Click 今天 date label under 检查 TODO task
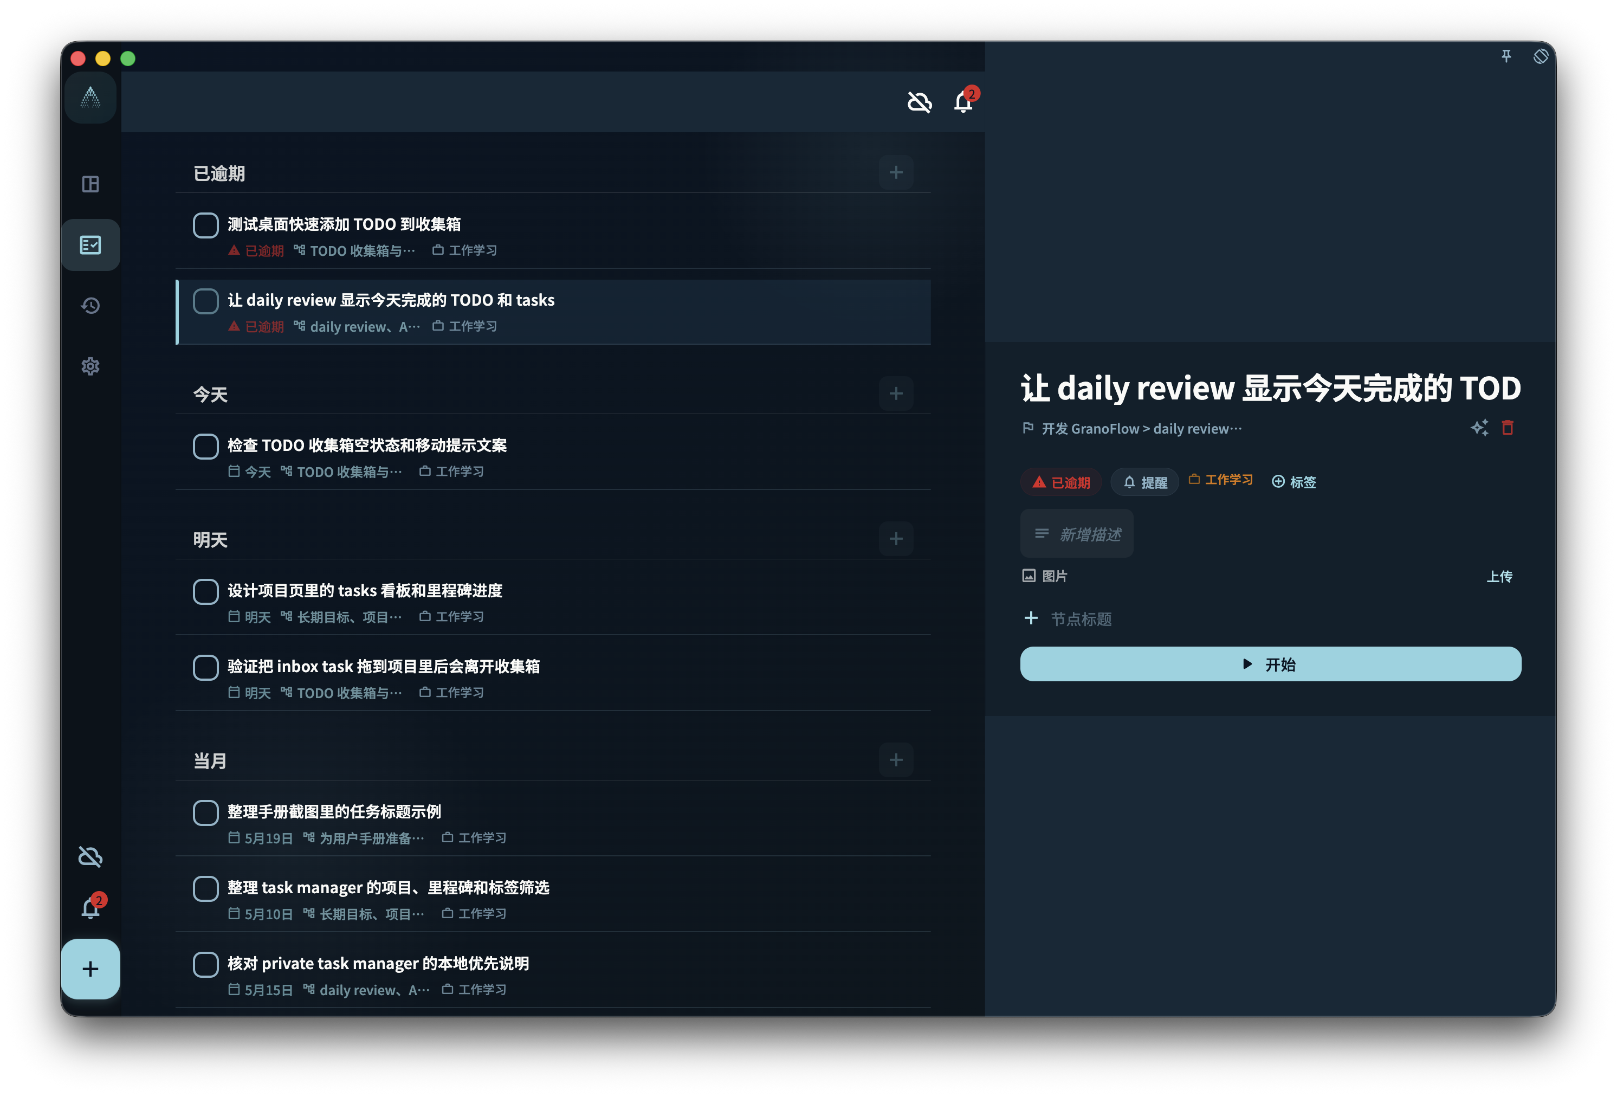This screenshot has height=1097, width=1617. coord(249,472)
